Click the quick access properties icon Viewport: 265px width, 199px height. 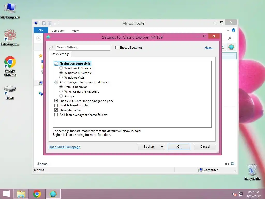[x=44, y=23]
